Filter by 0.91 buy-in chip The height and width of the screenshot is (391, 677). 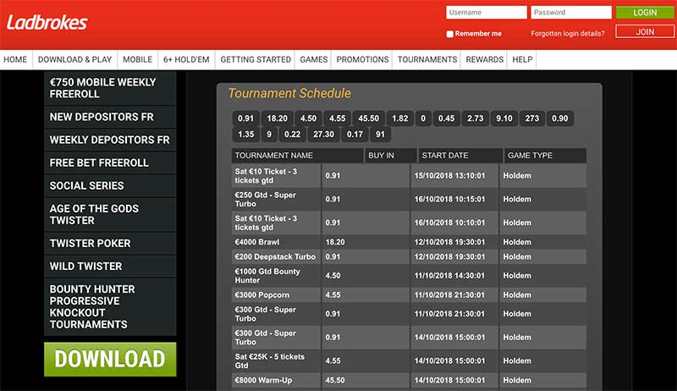pos(245,118)
